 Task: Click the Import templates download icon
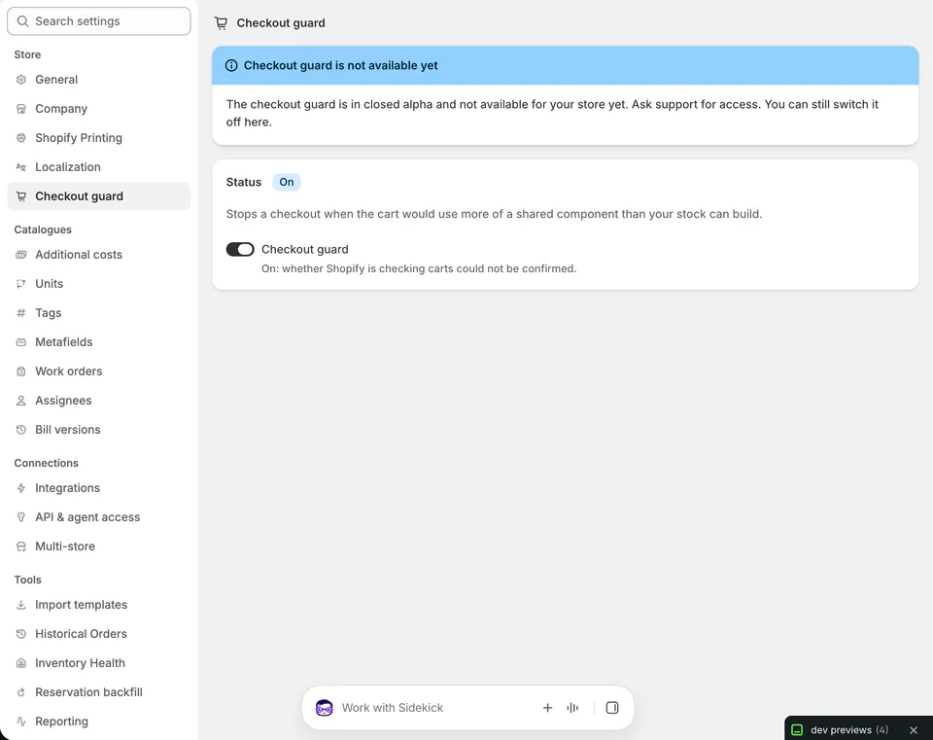click(x=21, y=604)
